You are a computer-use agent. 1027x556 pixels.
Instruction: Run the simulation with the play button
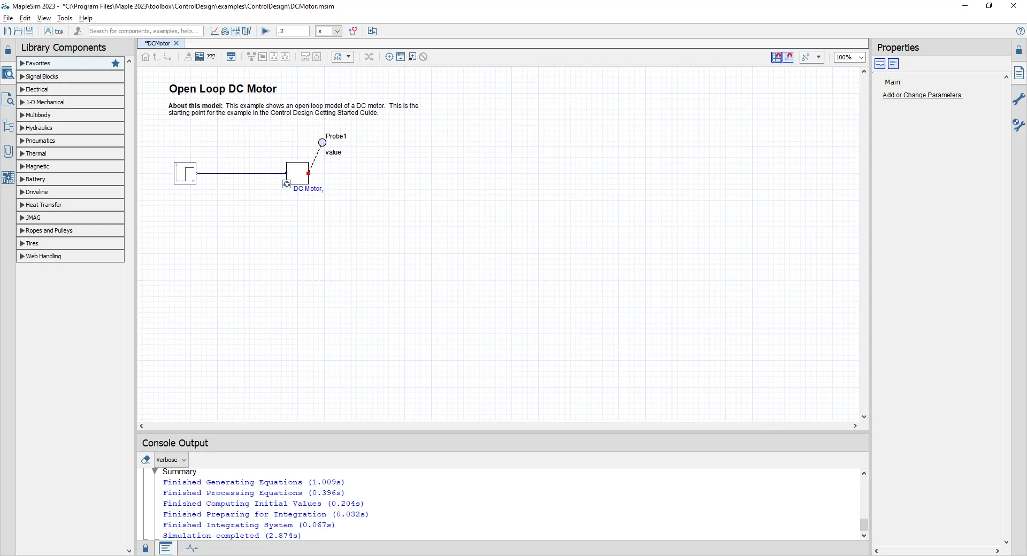coord(265,31)
